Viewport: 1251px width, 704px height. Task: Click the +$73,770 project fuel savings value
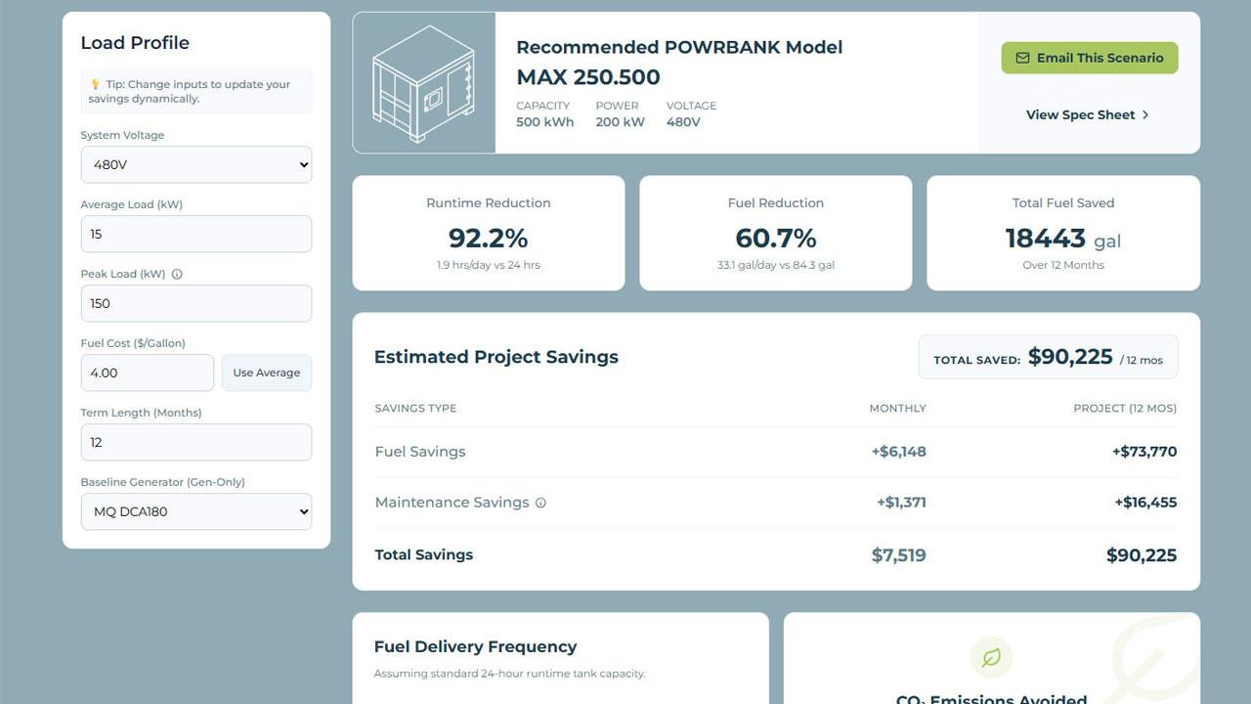click(1144, 452)
